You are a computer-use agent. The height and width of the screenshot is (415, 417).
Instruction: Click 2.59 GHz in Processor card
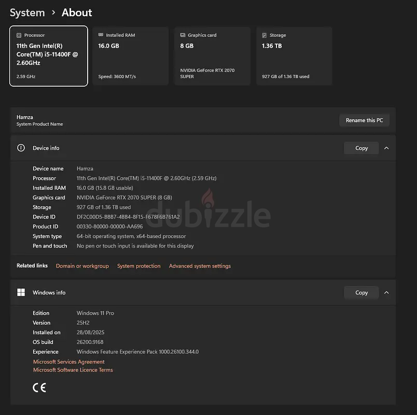pyautogui.click(x=26, y=76)
